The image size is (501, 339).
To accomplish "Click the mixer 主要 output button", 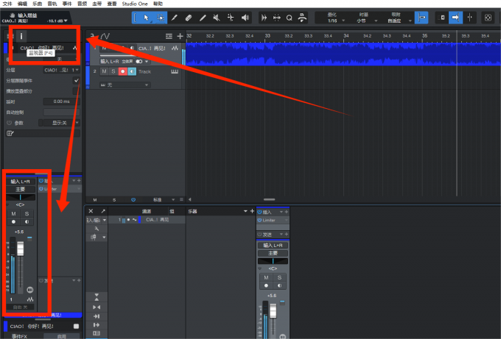I will point(273,253).
